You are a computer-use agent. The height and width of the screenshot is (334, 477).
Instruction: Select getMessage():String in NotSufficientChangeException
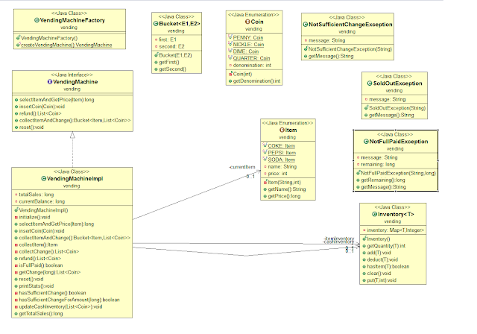[x=331, y=56]
